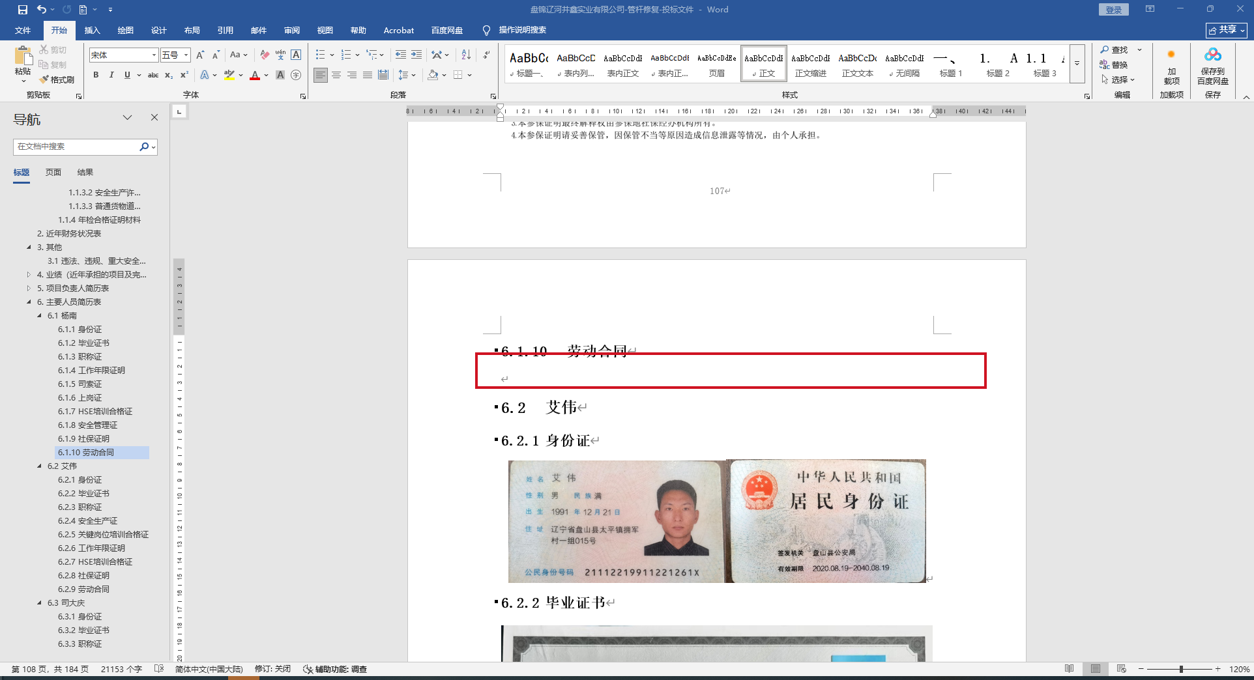
Task: Apply the red font color swatch
Action: click(255, 75)
